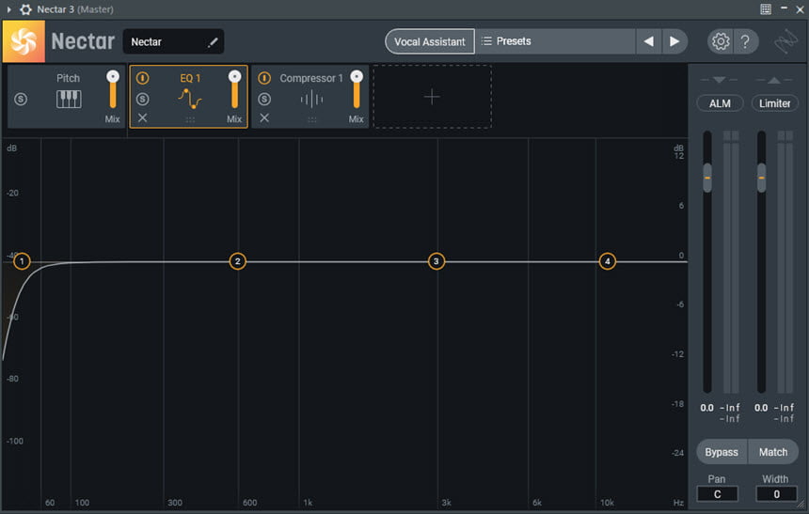
Task: Click the Nectar preset name field
Action: [173, 41]
